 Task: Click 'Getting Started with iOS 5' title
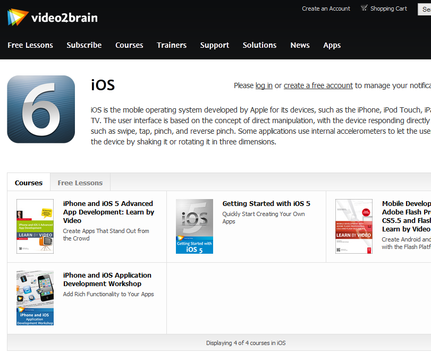pos(266,203)
